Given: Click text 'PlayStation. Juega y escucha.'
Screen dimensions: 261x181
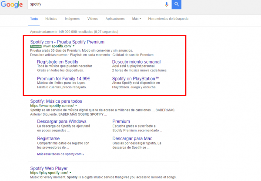Looking at the screenshot, I should tap(134, 87).
